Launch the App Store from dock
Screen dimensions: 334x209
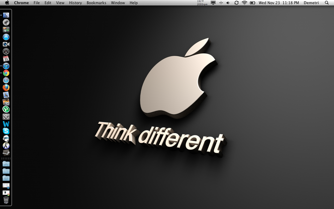(6, 37)
